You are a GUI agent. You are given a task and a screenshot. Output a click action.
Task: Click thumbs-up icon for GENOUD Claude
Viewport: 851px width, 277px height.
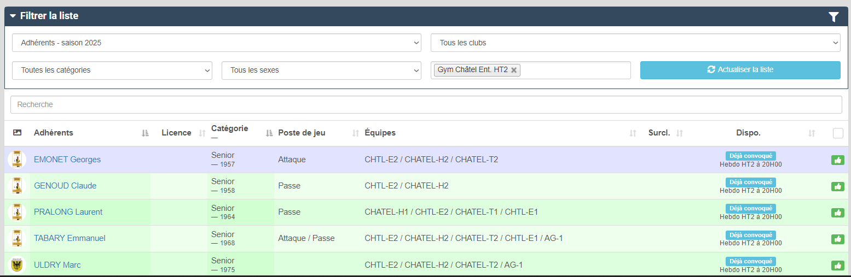coord(837,186)
